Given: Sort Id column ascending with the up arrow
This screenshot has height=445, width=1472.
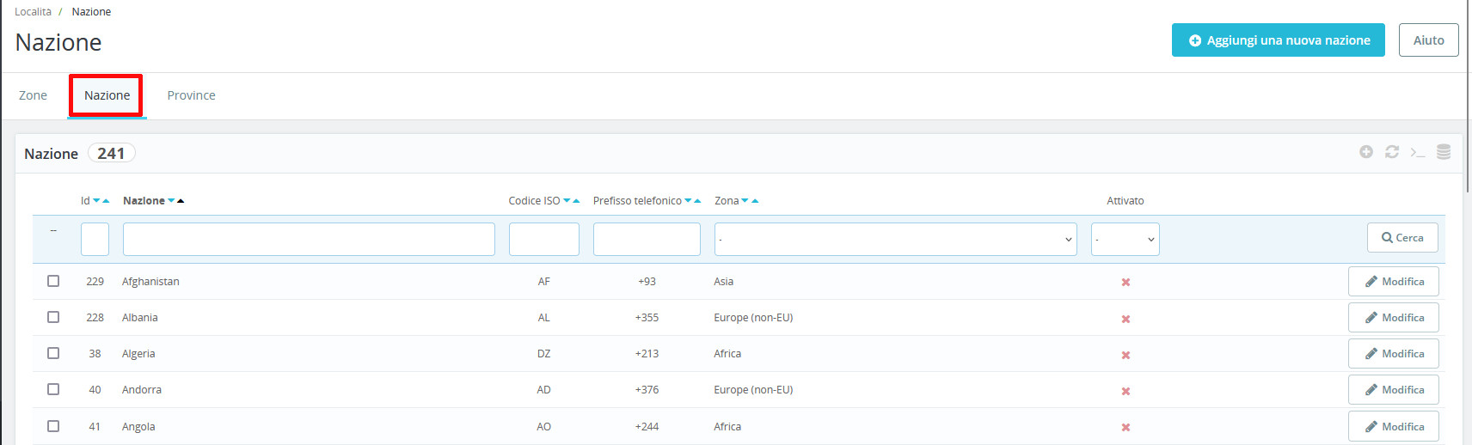Looking at the screenshot, I should tap(106, 201).
